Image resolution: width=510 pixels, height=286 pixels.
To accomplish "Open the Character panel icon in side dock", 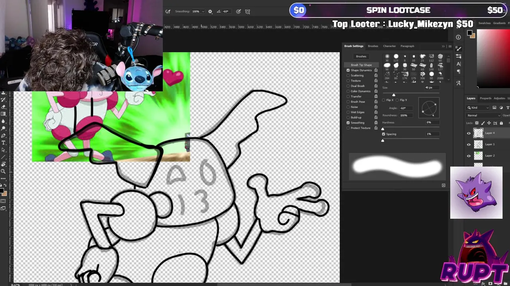I will tap(458, 64).
